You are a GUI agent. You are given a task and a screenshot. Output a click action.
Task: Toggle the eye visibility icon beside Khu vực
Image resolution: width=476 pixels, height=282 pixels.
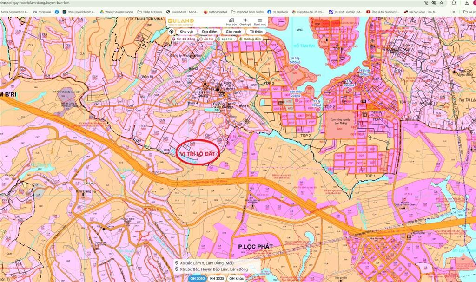(x=172, y=31)
